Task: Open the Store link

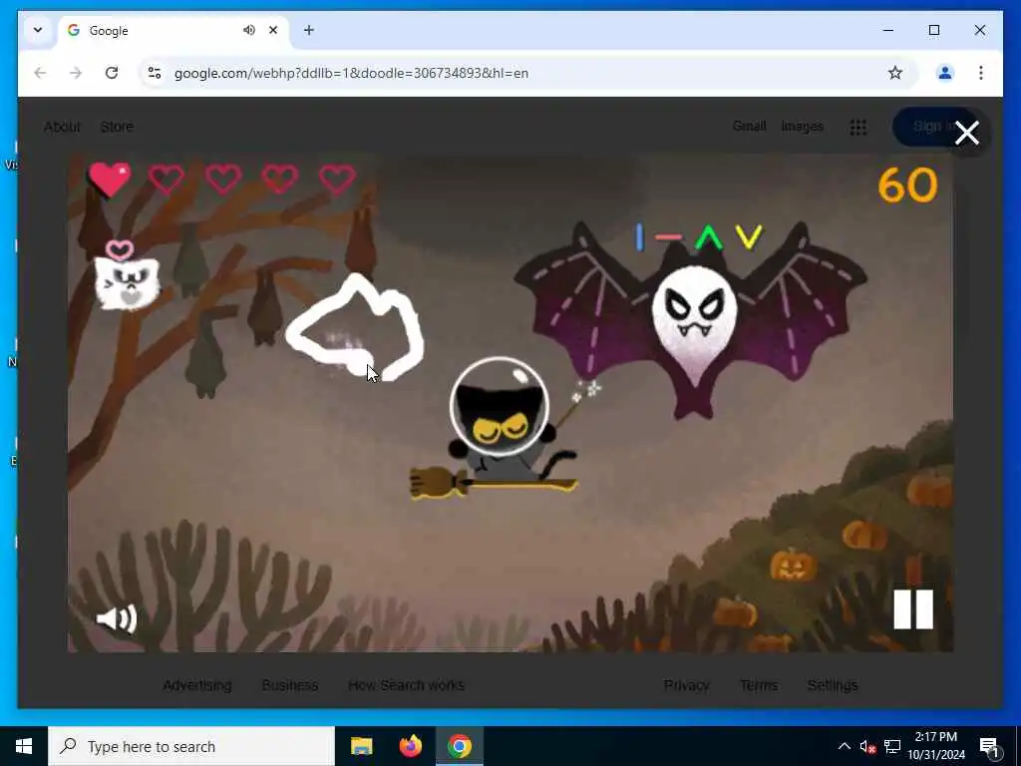Action: [117, 127]
